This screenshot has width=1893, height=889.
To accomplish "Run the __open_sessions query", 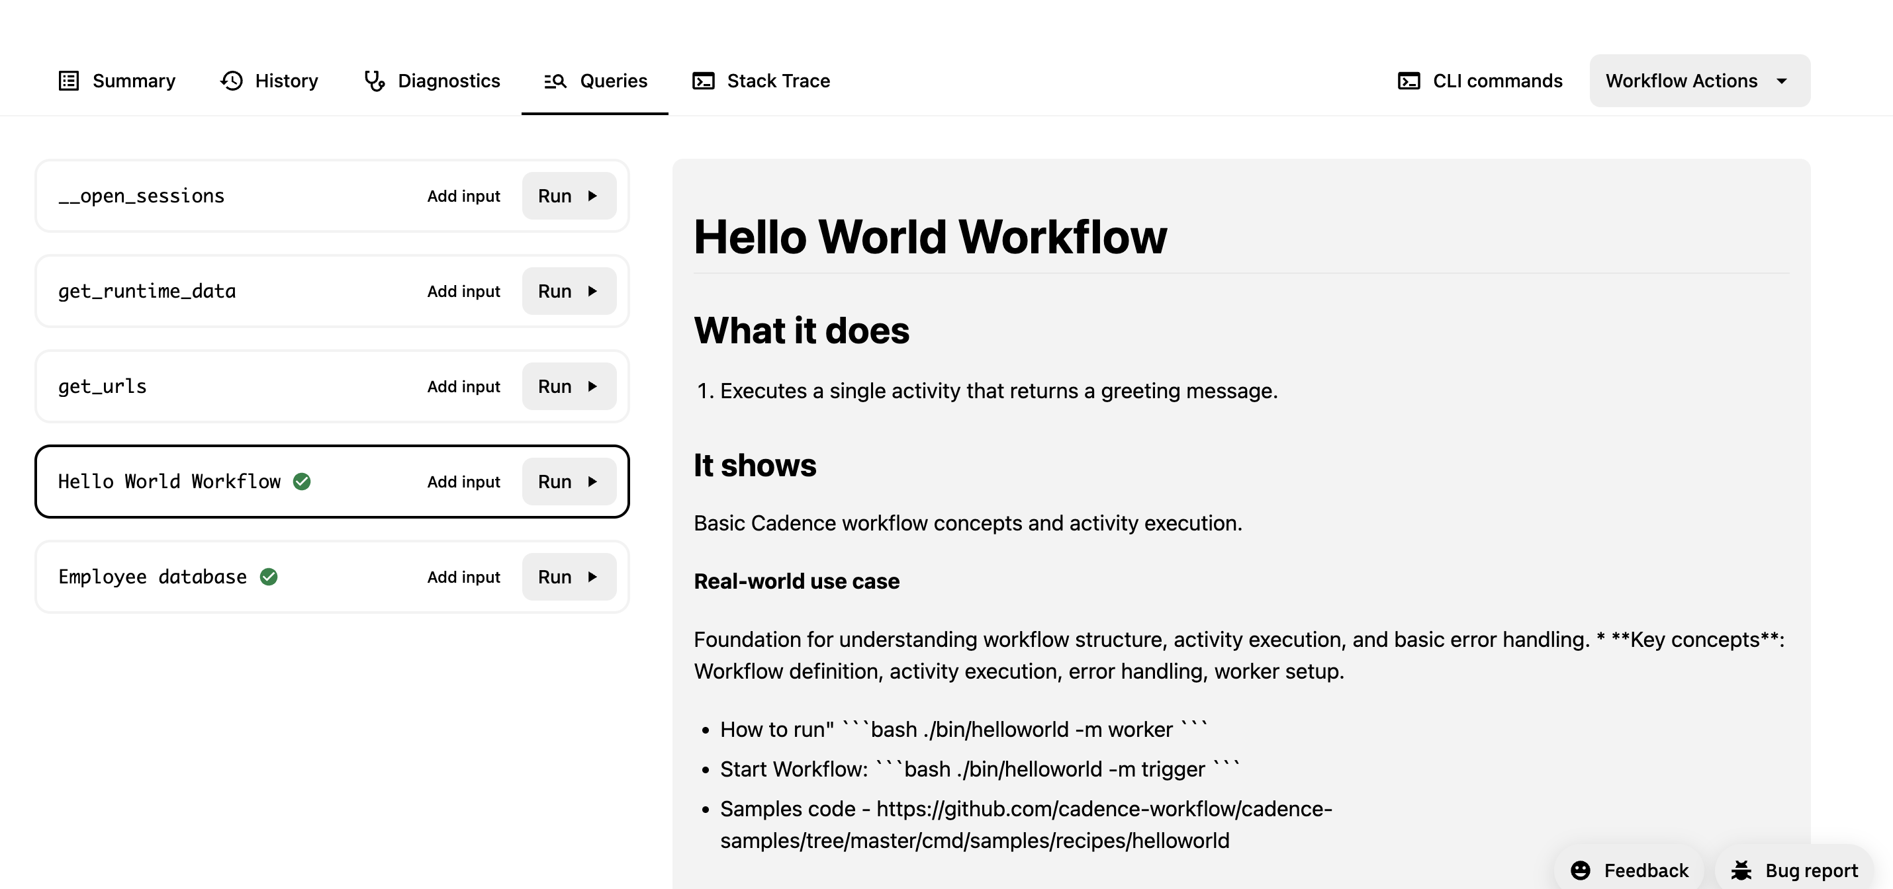I will coord(569,195).
